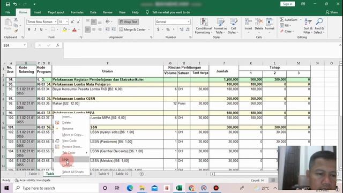Open Tab Color submenu
The height and width of the screenshot is (193, 343).
[x=72, y=152]
